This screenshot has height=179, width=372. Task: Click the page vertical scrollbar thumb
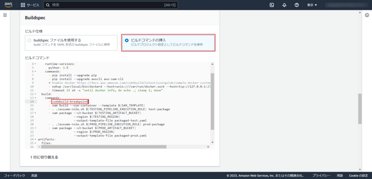click(360, 109)
